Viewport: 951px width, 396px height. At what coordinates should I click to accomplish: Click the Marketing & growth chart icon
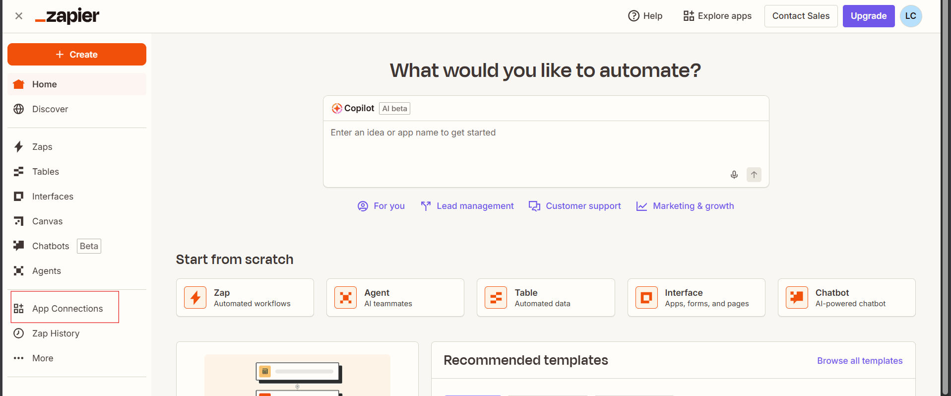point(641,206)
